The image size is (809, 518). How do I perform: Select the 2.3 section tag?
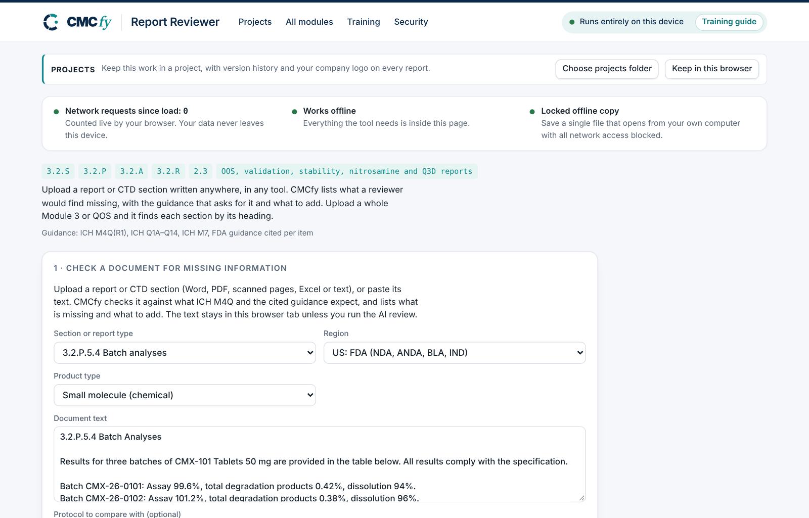pyautogui.click(x=201, y=171)
